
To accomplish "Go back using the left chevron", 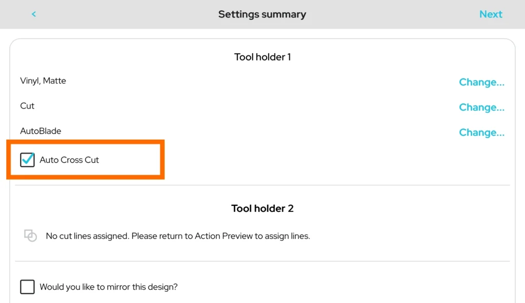I will coord(34,14).
